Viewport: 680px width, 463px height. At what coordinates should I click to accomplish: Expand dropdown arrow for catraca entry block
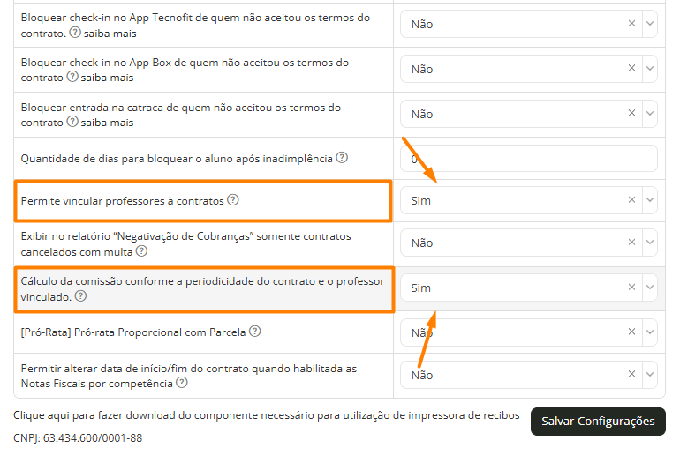650,113
